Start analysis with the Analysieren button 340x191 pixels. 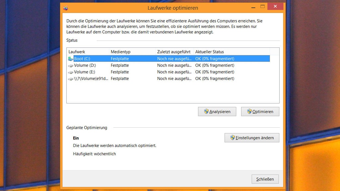coord(217,111)
